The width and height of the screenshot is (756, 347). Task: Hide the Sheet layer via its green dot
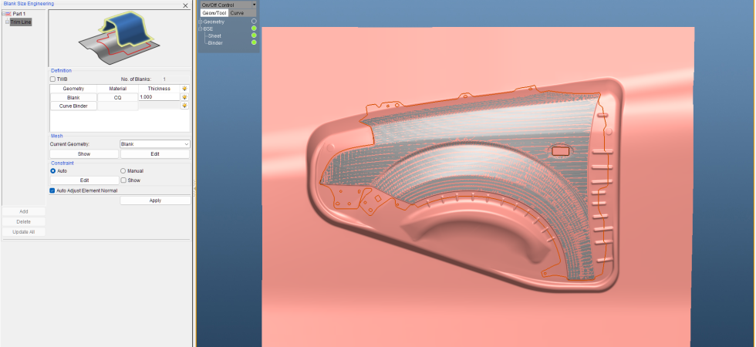pos(254,35)
